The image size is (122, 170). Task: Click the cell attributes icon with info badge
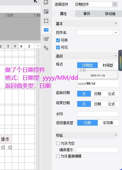click(x=46, y=12)
